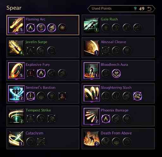The image size is (162, 157).
Task: Click the Sentinel's Bastion skill icon
Action: (x=16, y=93)
